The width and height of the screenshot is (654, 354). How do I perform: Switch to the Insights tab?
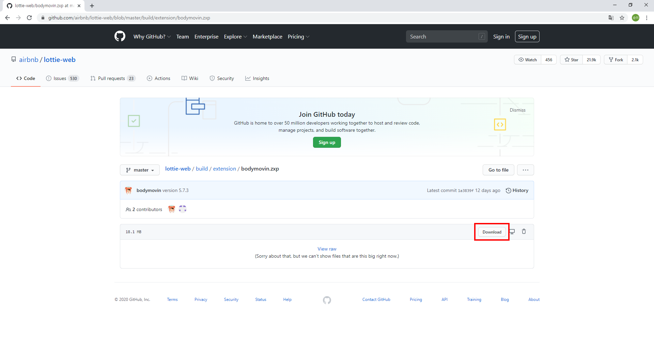257,78
